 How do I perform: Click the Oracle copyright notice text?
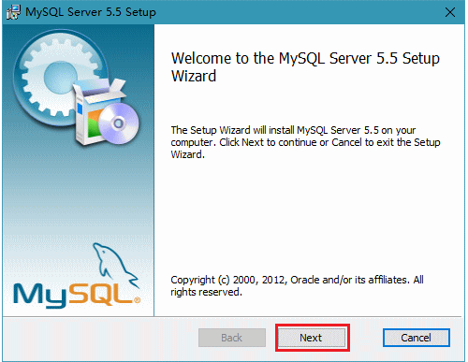pyautogui.click(x=297, y=285)
